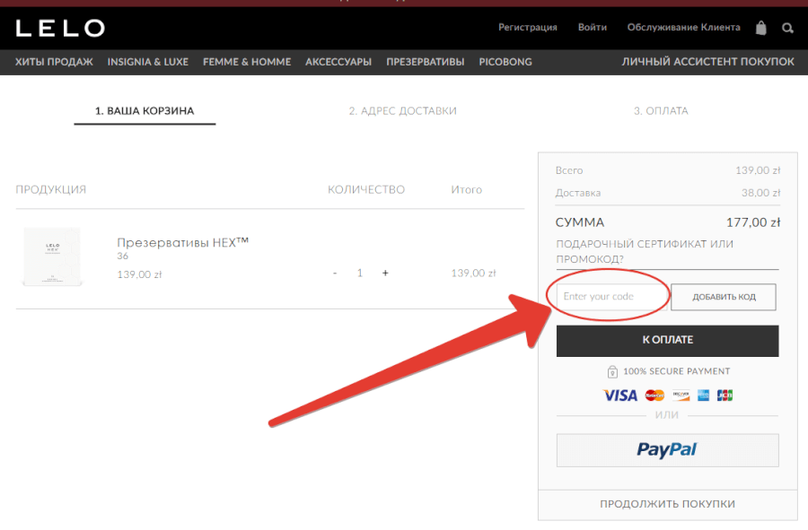808x530 pixels.
Task: Select АДРЕС ДОСТАВКИ step tab
Action: tap(402, 111)
